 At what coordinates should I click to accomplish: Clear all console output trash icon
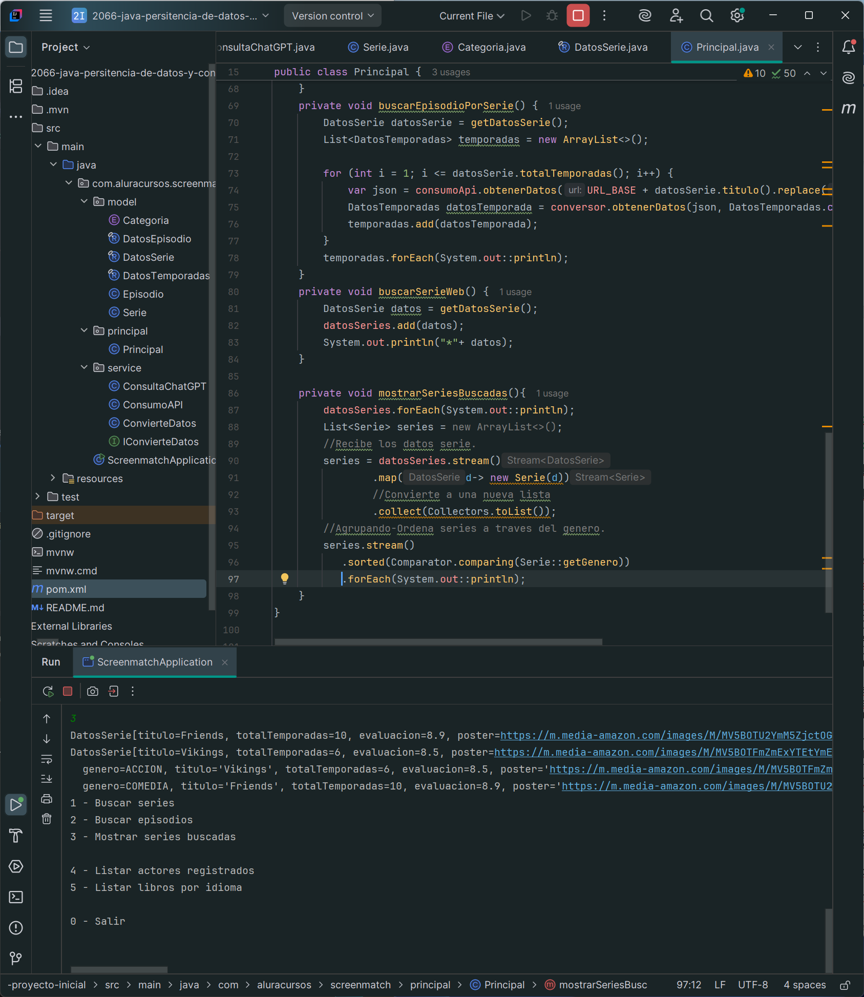click(47, 819)
